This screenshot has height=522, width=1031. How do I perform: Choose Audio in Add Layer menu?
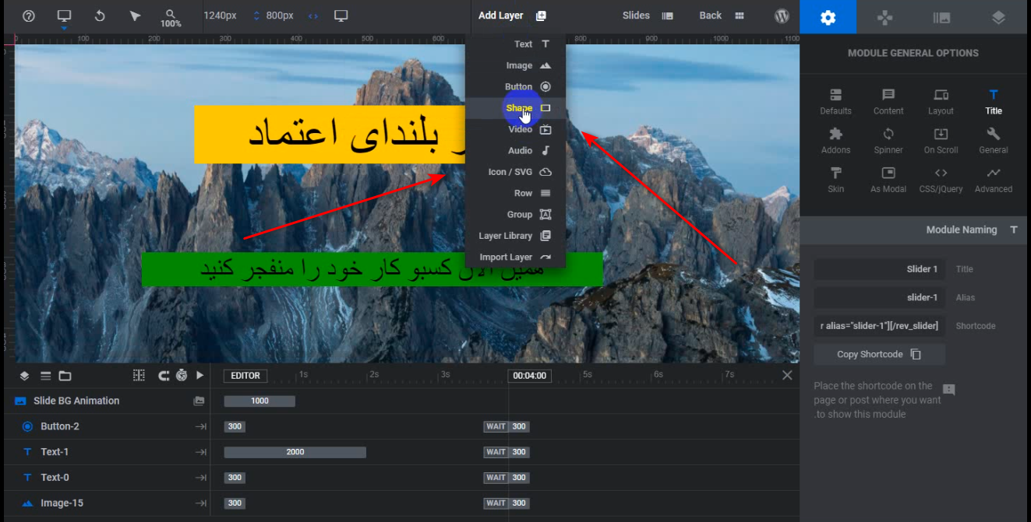pos(515,150)
